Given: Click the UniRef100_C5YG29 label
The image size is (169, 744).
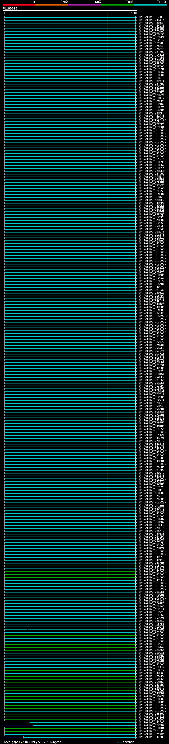Looking at the screenshot, I should [152, 87].
